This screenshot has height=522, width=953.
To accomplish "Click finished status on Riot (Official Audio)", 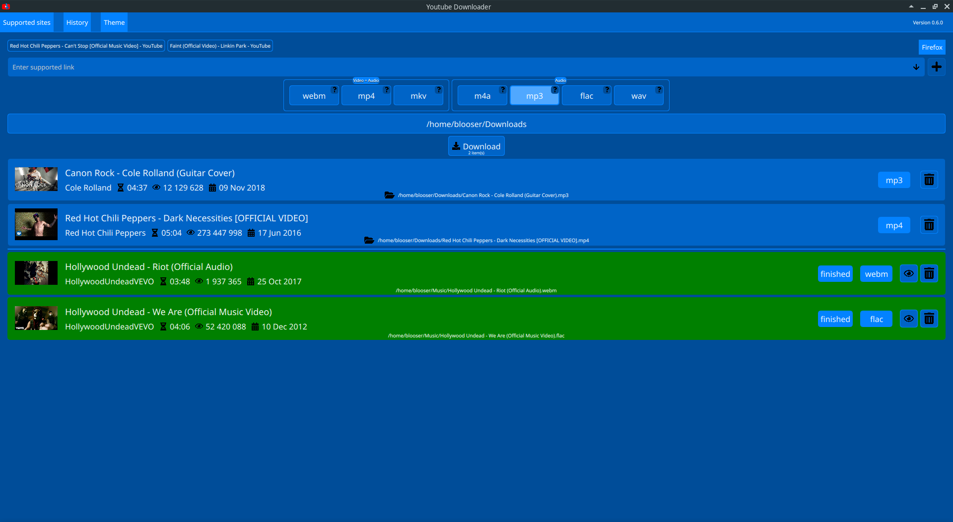I will [x=835, y=274].
